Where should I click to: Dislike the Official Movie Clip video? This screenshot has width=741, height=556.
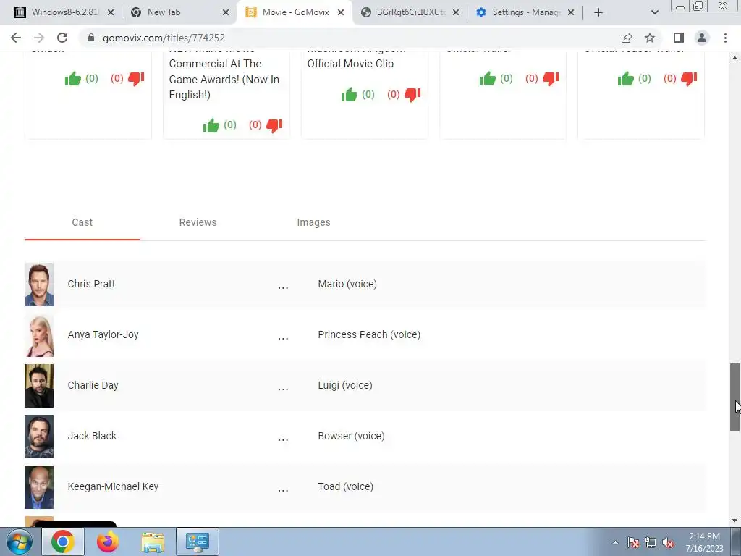(x=412, y=95)
